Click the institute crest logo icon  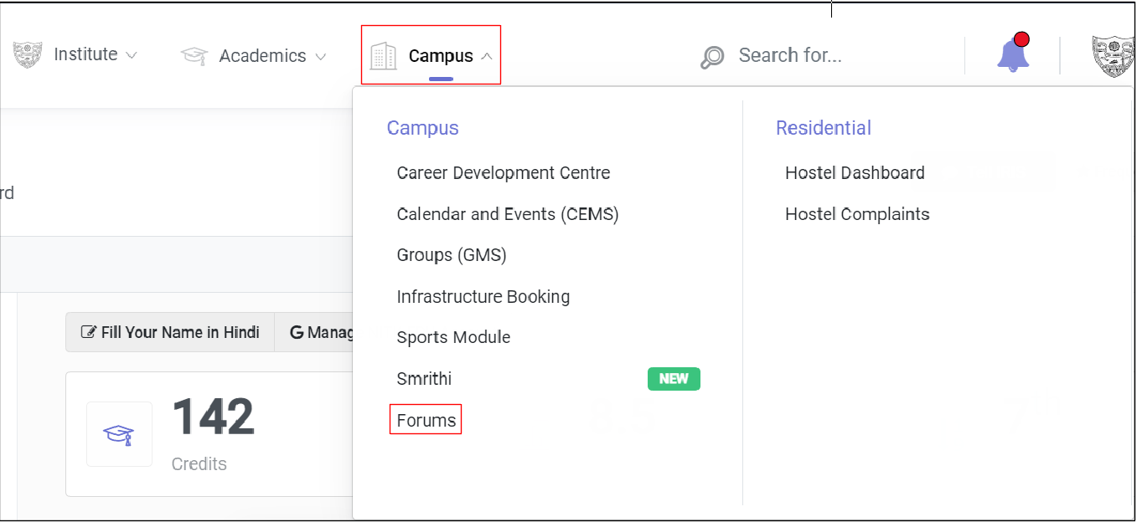pyautogui.click(x=28, y=55)
